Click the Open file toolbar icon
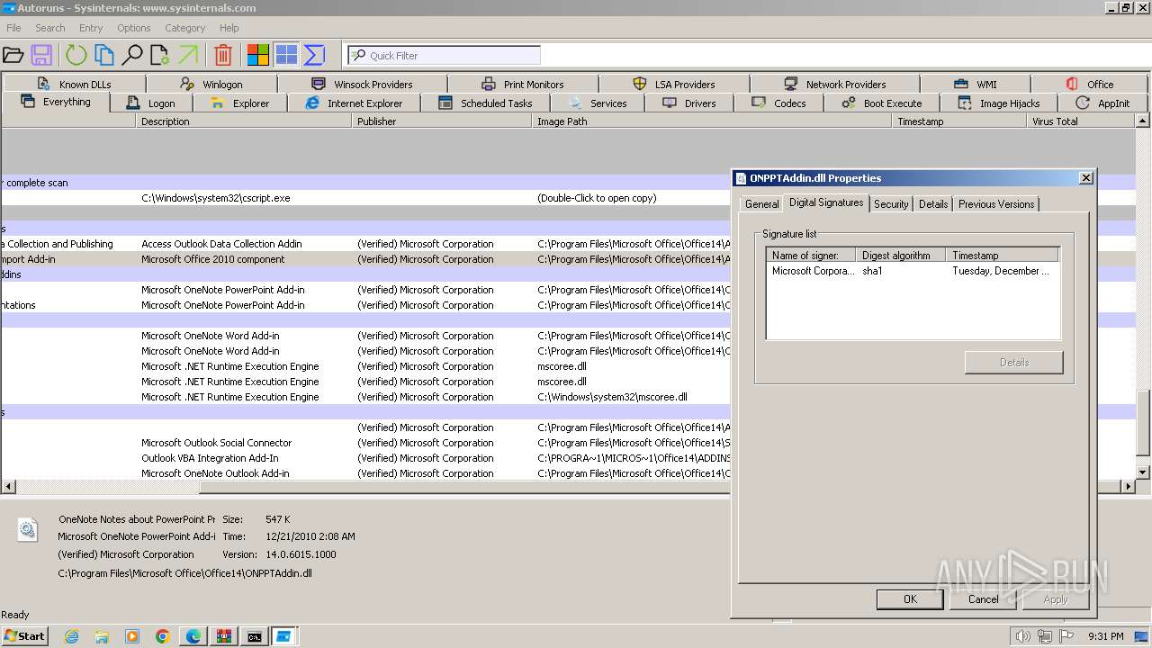Screen dimensions: 1152x648 13,56
